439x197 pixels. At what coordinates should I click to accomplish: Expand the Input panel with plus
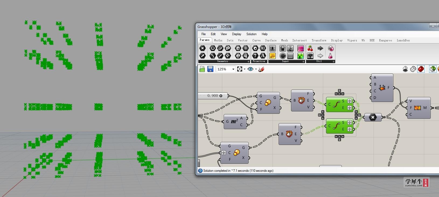[303, 61]
